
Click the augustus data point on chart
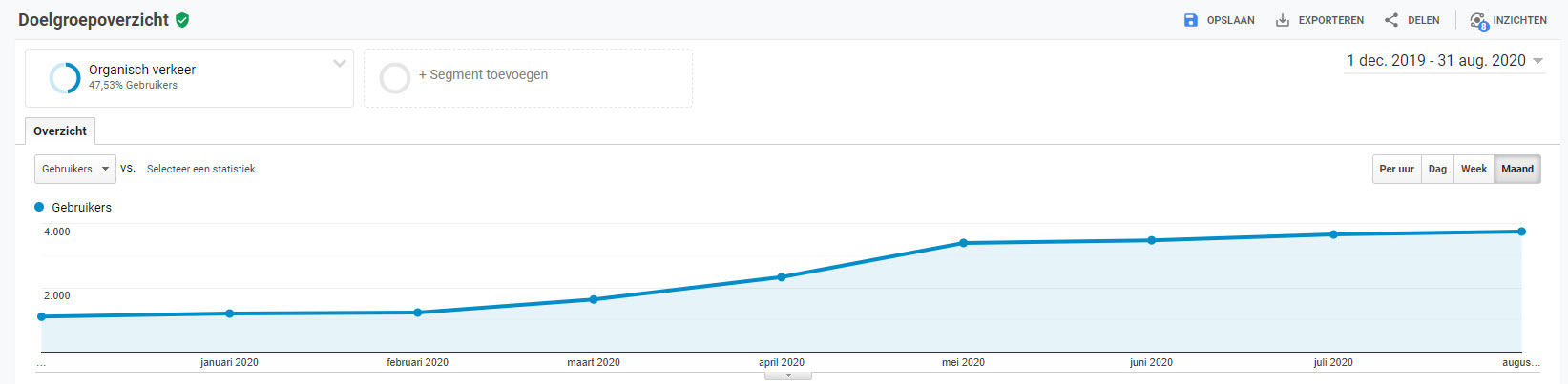pos(1521,232)
